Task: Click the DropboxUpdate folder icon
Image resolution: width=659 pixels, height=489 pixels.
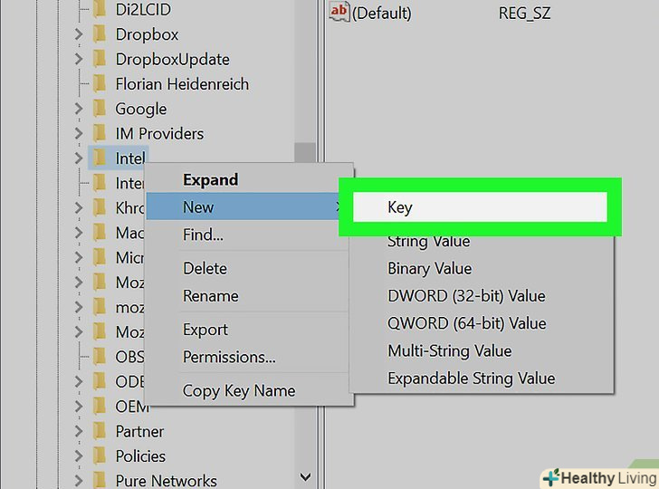Action: (x=100, y=59)
